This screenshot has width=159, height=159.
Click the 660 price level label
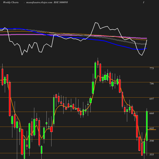pos(152,113)
